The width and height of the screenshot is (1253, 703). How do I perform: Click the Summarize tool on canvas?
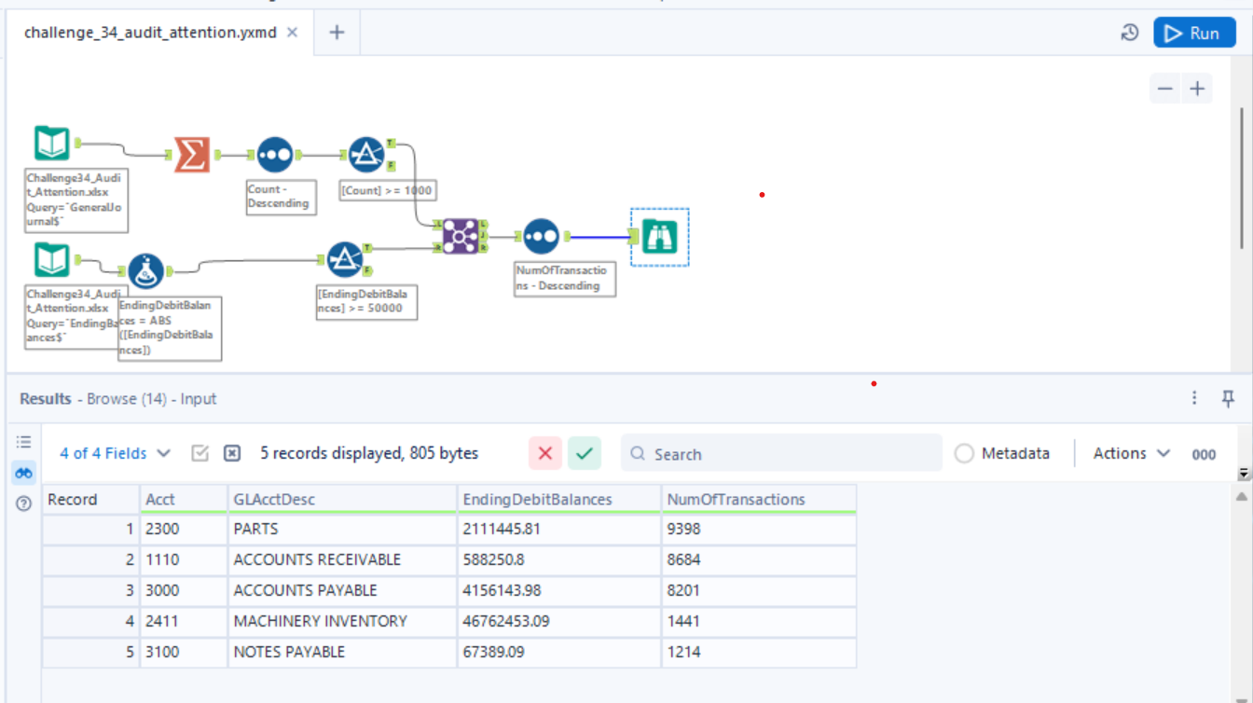(x=191, y=155)
